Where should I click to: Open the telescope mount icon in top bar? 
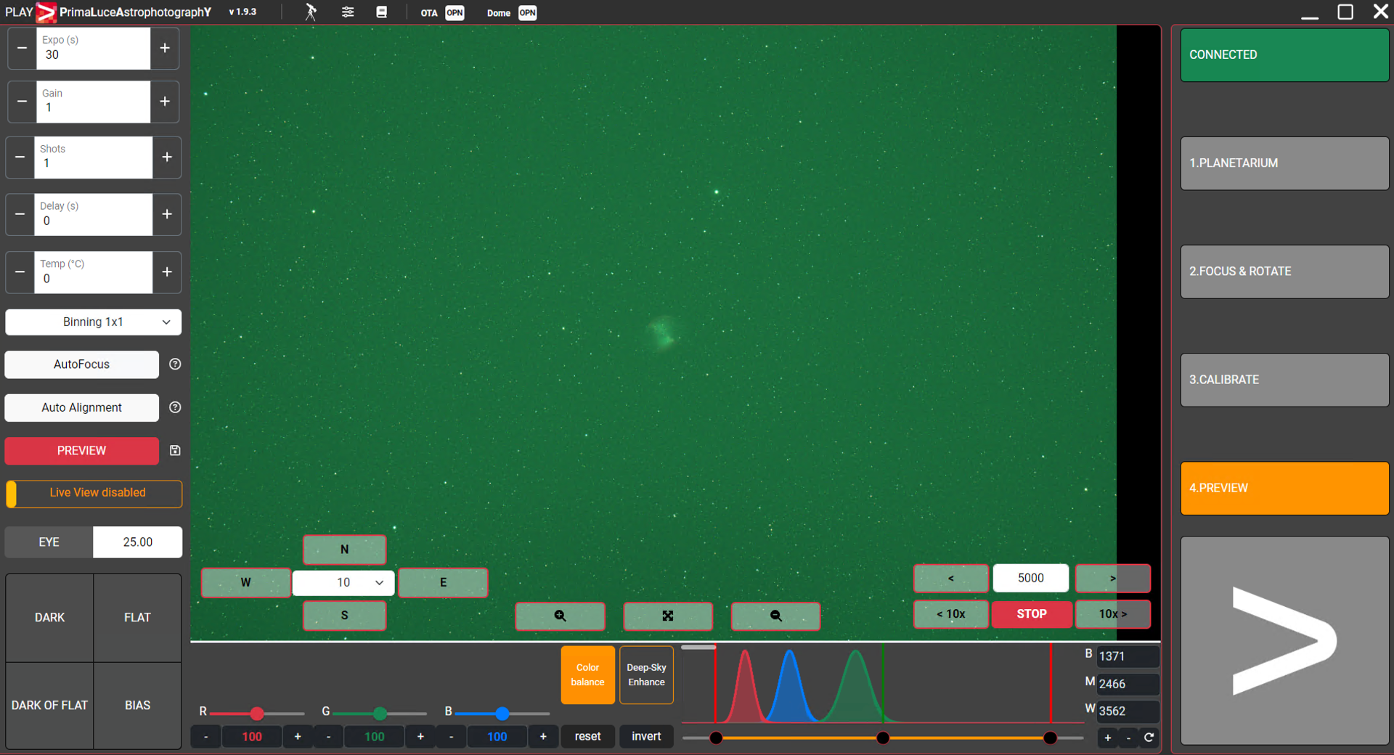pyautogui.click(x=311, y=12)
